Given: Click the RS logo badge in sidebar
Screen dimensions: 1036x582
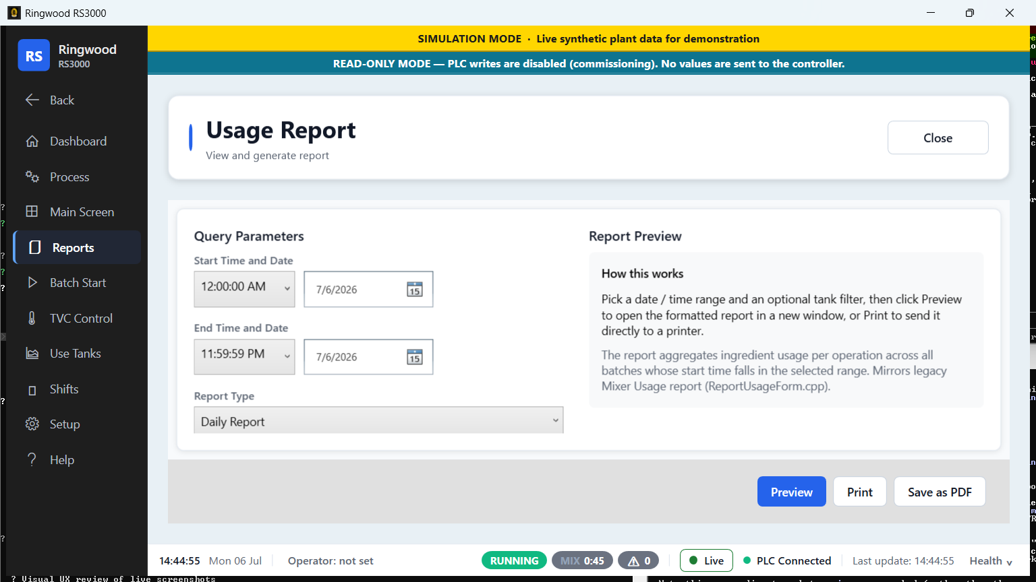Looking at the screenshot, I should coord(34,55).
